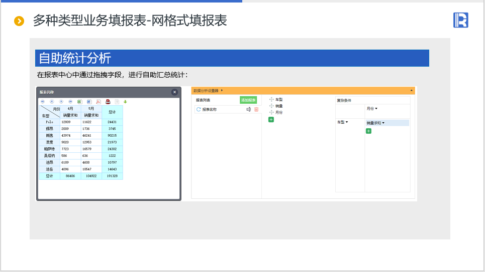Click the refresh icon beside 报表名称

click(199, 109)
